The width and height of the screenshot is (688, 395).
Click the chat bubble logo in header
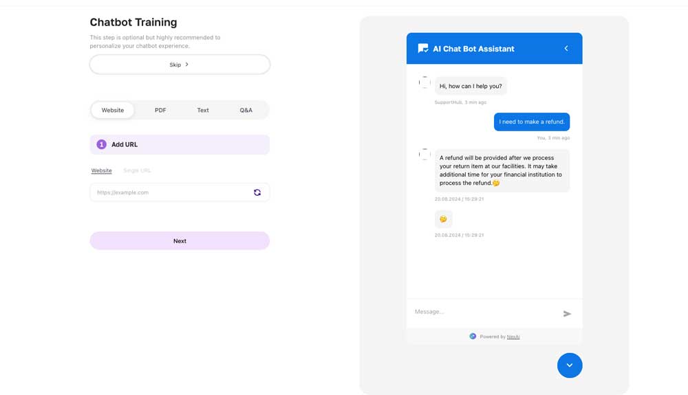pos(423,49)
